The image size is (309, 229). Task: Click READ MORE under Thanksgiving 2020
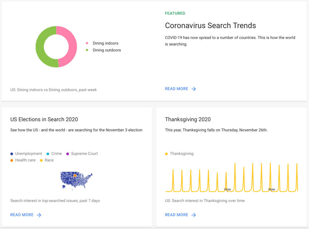coord(176,215)
